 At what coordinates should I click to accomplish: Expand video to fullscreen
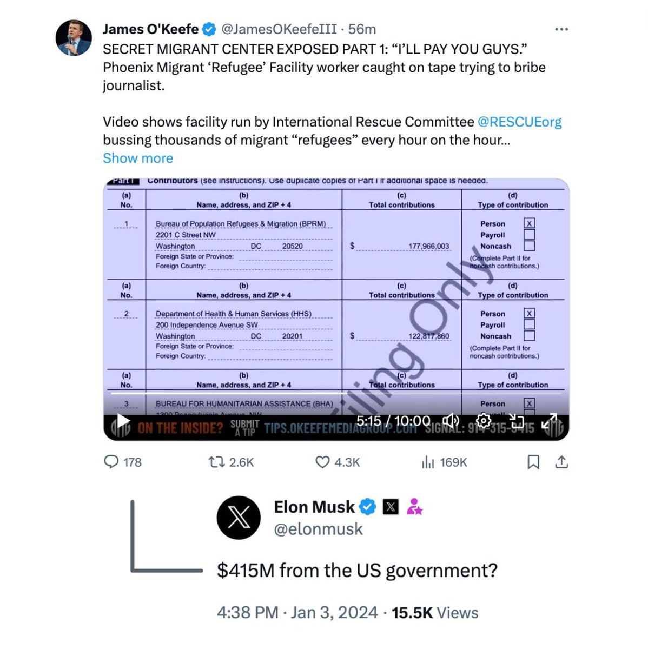point(550,421)
